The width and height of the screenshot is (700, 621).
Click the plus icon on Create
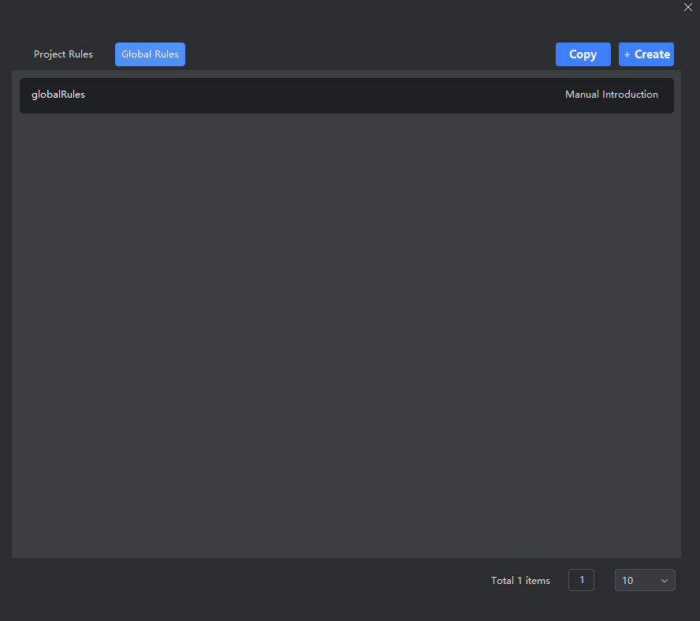tap(627, 55)
